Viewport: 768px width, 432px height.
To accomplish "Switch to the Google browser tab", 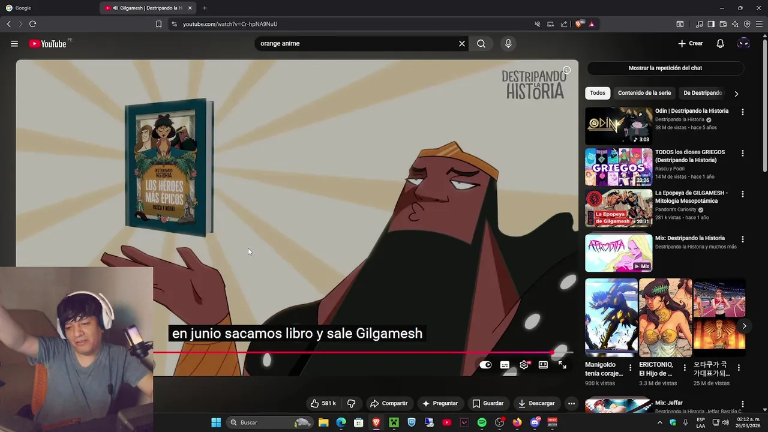I will [x=48, y=8].
